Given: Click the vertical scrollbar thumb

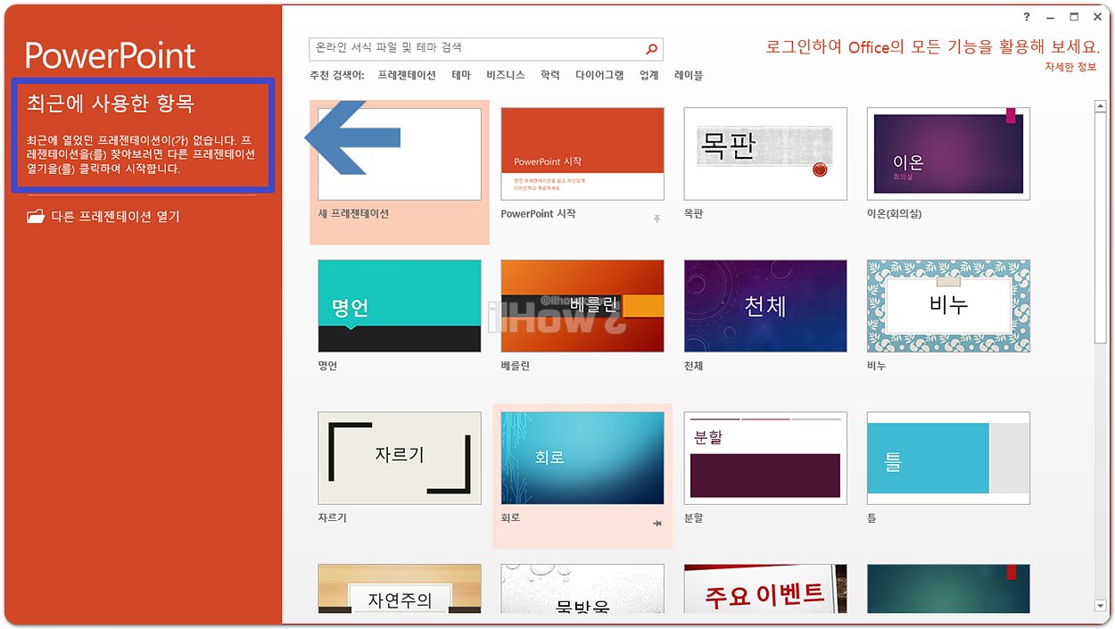Looking at the screenshot, I should [x=1101, y=228].
